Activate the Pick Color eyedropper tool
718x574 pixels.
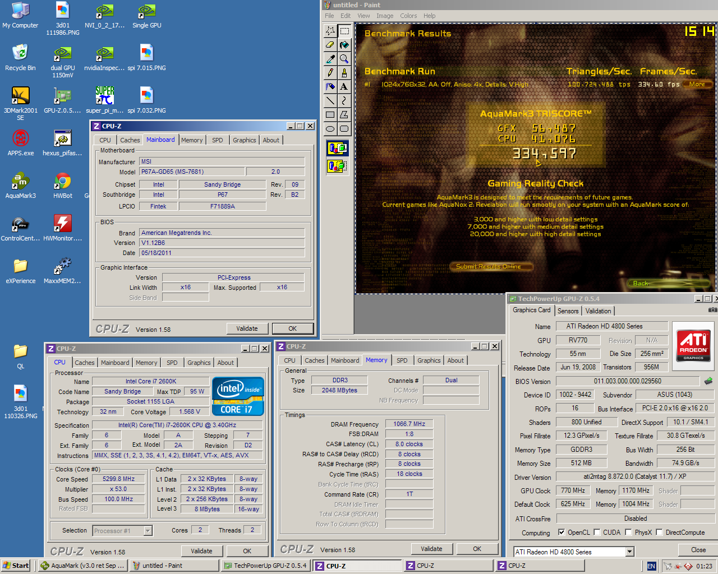tap(330, 59)
